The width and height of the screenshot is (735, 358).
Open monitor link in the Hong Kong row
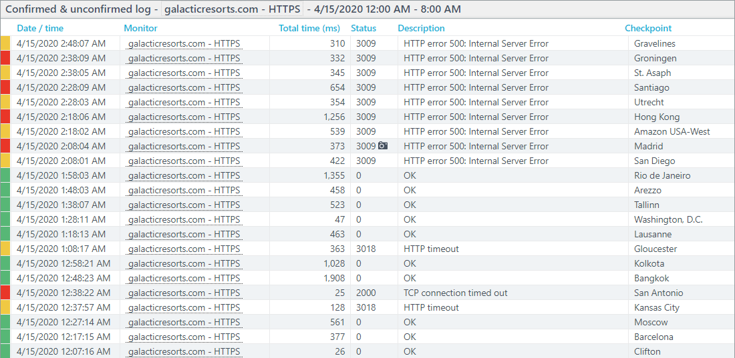184,117
